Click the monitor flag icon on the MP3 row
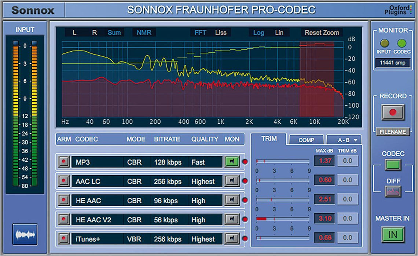 pyautogui.click(x=232, y=162)
